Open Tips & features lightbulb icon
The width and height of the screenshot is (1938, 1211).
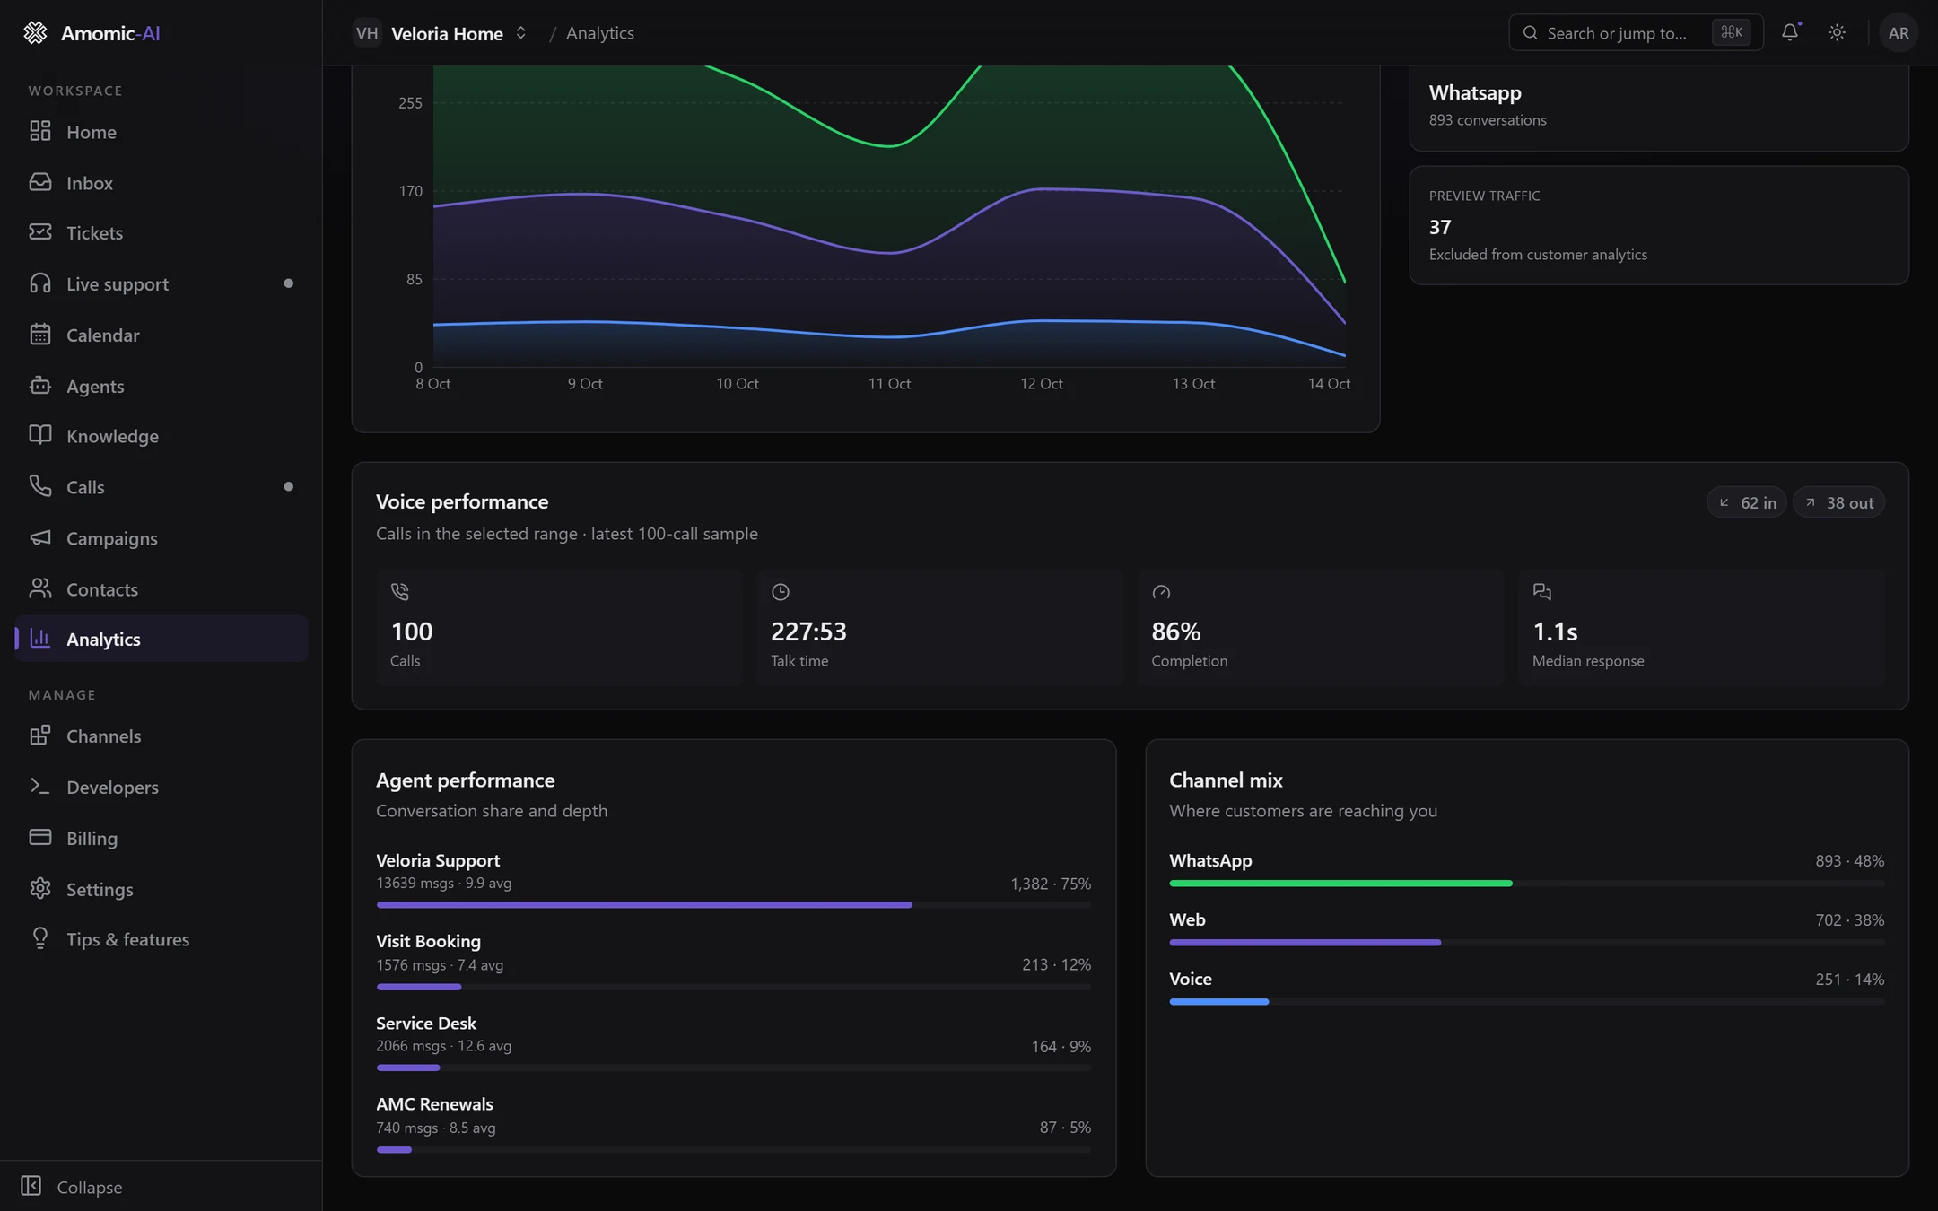click(40, 938)
